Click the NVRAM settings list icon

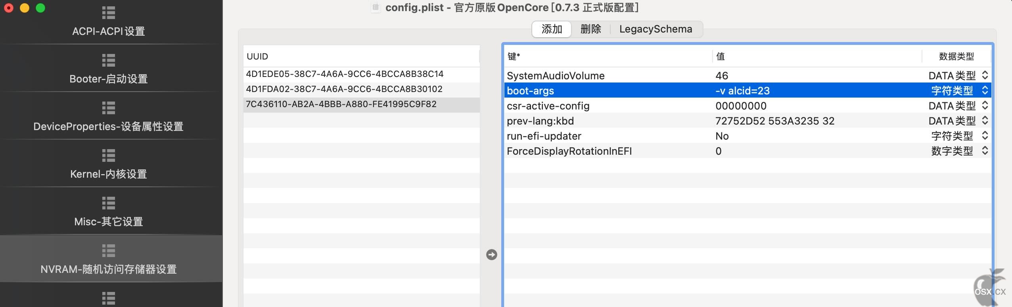108,250
